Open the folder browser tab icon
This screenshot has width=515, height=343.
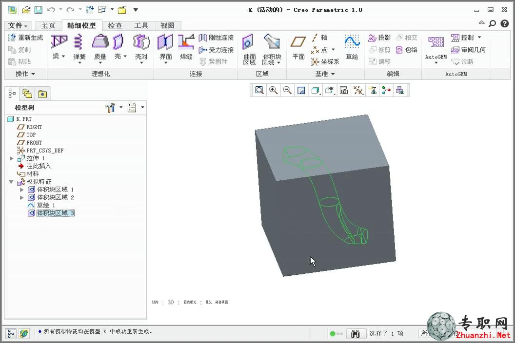pos(27,94)
